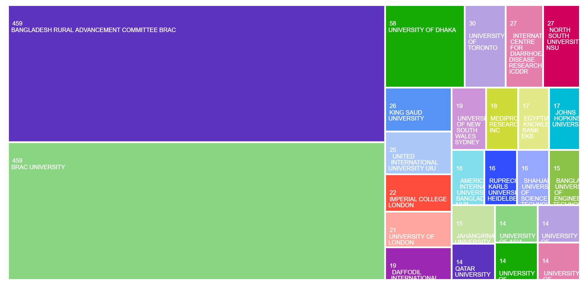The width and height of the screenshot is (582, 285).
Task: Click the Johns Hopkins University tile
Action: click(564, 119)
